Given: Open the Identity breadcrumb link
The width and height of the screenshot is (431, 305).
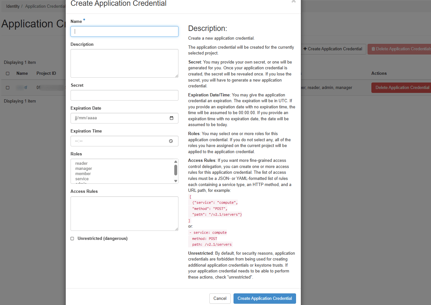Looking at the screenshot, I should tap(13, 6).
